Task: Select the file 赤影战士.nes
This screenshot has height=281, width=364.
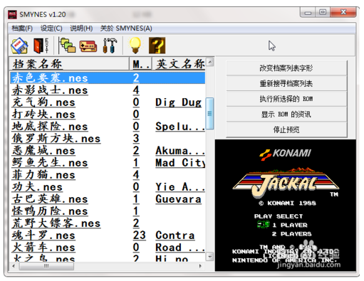Action: click(x=50, y=90)
